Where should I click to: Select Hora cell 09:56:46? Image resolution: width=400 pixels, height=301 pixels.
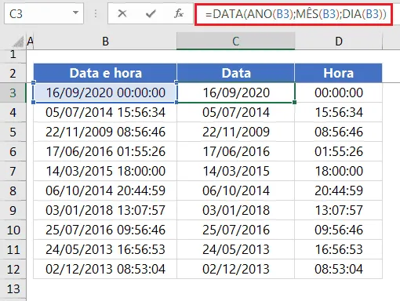point(339,230)
